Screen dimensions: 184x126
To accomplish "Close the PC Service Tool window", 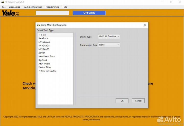I will pos(180,2).
